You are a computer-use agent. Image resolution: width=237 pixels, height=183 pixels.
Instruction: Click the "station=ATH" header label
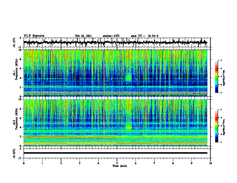pyautogui.click(x=111, y=36)
